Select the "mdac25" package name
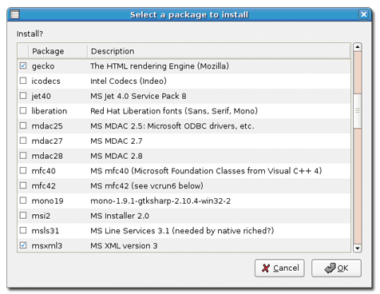Screen dimensions: 380x294 (47, 126)
